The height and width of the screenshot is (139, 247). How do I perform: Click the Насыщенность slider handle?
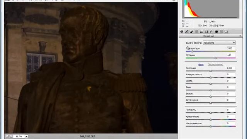(211, 126)
